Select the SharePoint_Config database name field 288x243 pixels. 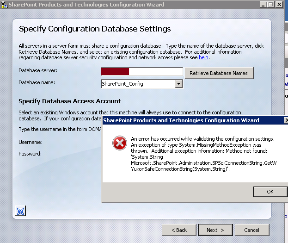pyautogui.click(x=142, y=84)
